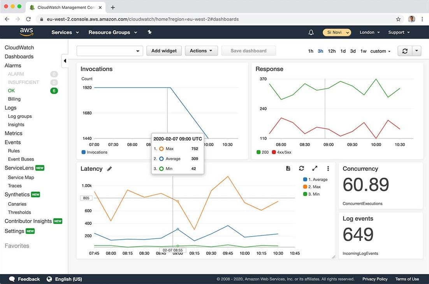Open the Actions dropdown
This screenshot has width=429, height=284.
(x=201, y=51)
